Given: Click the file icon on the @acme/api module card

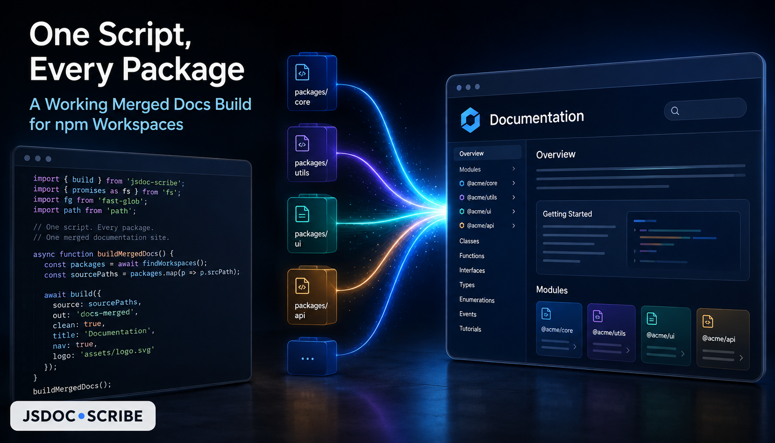Looking at the screenshot, I should pos(708,322).
